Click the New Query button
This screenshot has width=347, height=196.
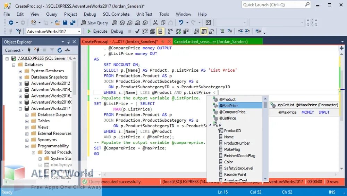94,23
